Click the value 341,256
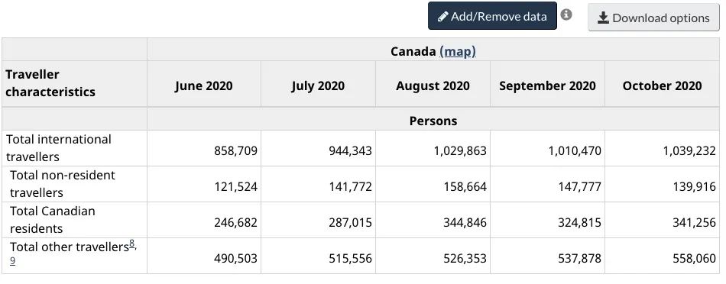The image size is (726, 284). 695,222
